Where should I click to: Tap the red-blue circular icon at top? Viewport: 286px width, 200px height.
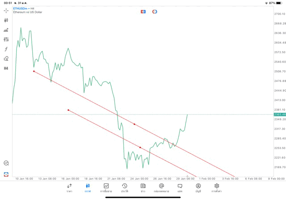click(x=155, y=12)
